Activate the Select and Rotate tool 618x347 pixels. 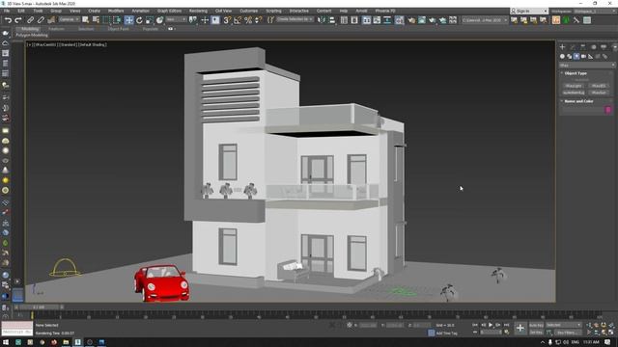click(x=139, y=20)
